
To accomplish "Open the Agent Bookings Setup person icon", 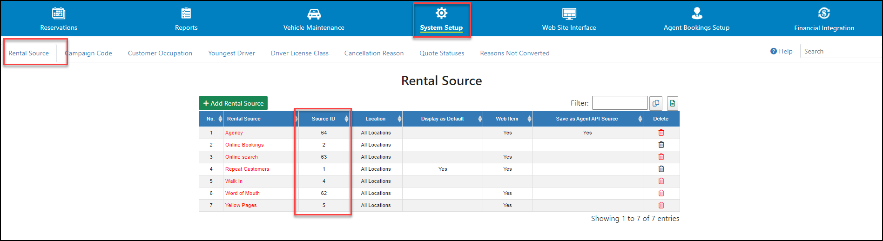I will point(697,13).
